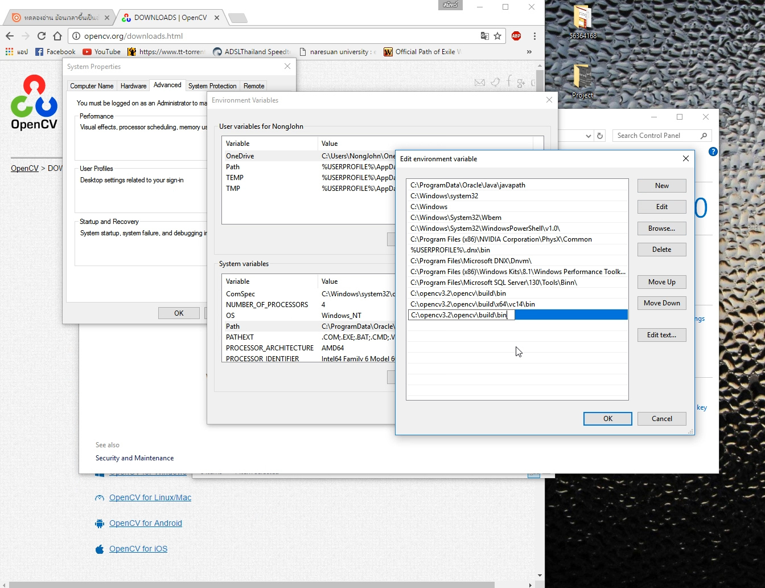
Task: Click the Facebook share icon on the OpenCV page
Action: tap(509, 82)
